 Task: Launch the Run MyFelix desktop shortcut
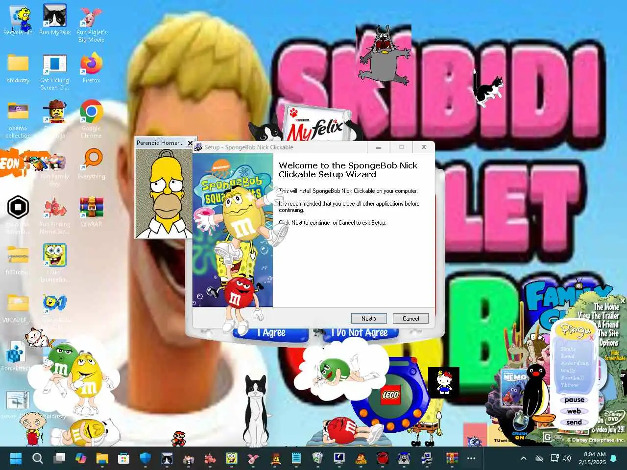[55, 21]
